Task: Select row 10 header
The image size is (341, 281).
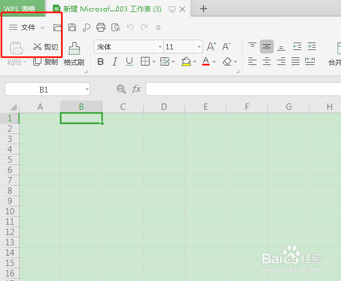Action: (x=10, y=211)
